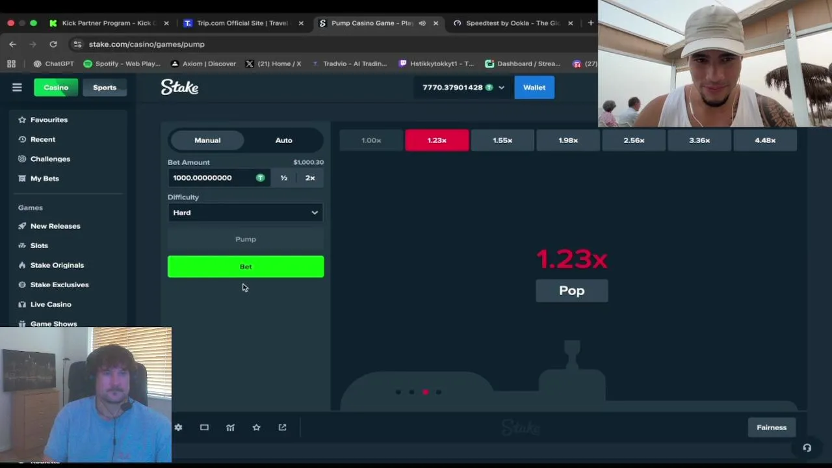
Task: Pop out game window icon
Action: click(282, 427)
